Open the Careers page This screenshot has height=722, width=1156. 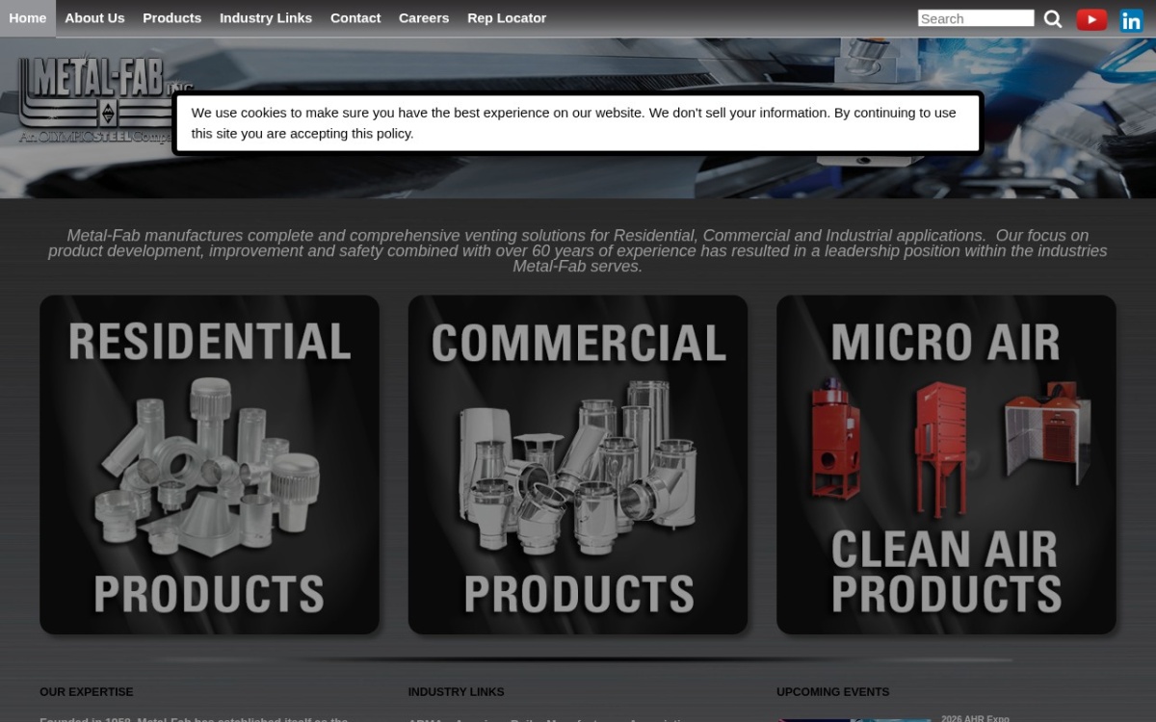[x=424, y=18]
